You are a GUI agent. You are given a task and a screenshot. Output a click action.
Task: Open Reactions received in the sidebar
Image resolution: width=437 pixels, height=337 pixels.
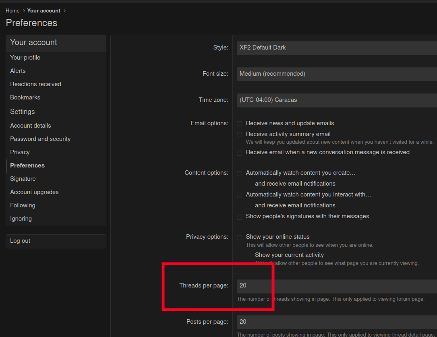click(35, 84)
